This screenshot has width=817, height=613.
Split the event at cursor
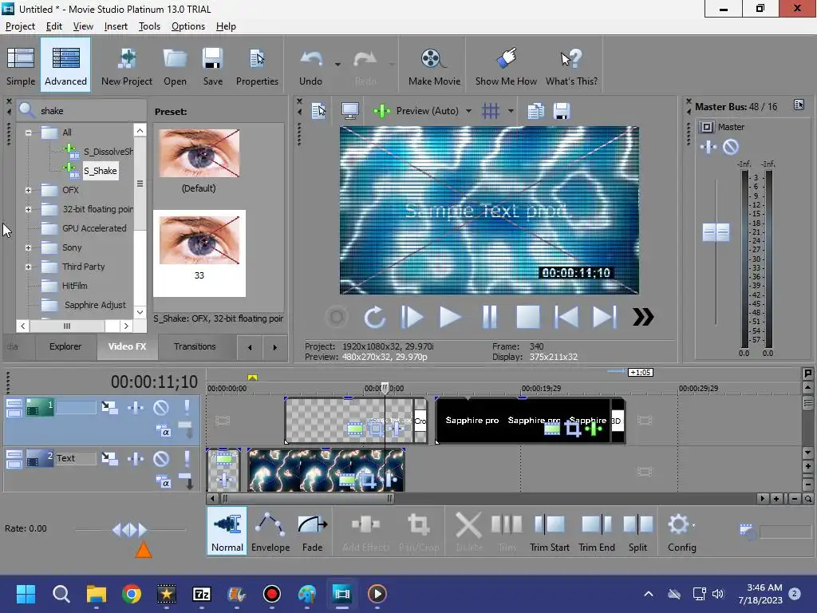click(637, 531)
